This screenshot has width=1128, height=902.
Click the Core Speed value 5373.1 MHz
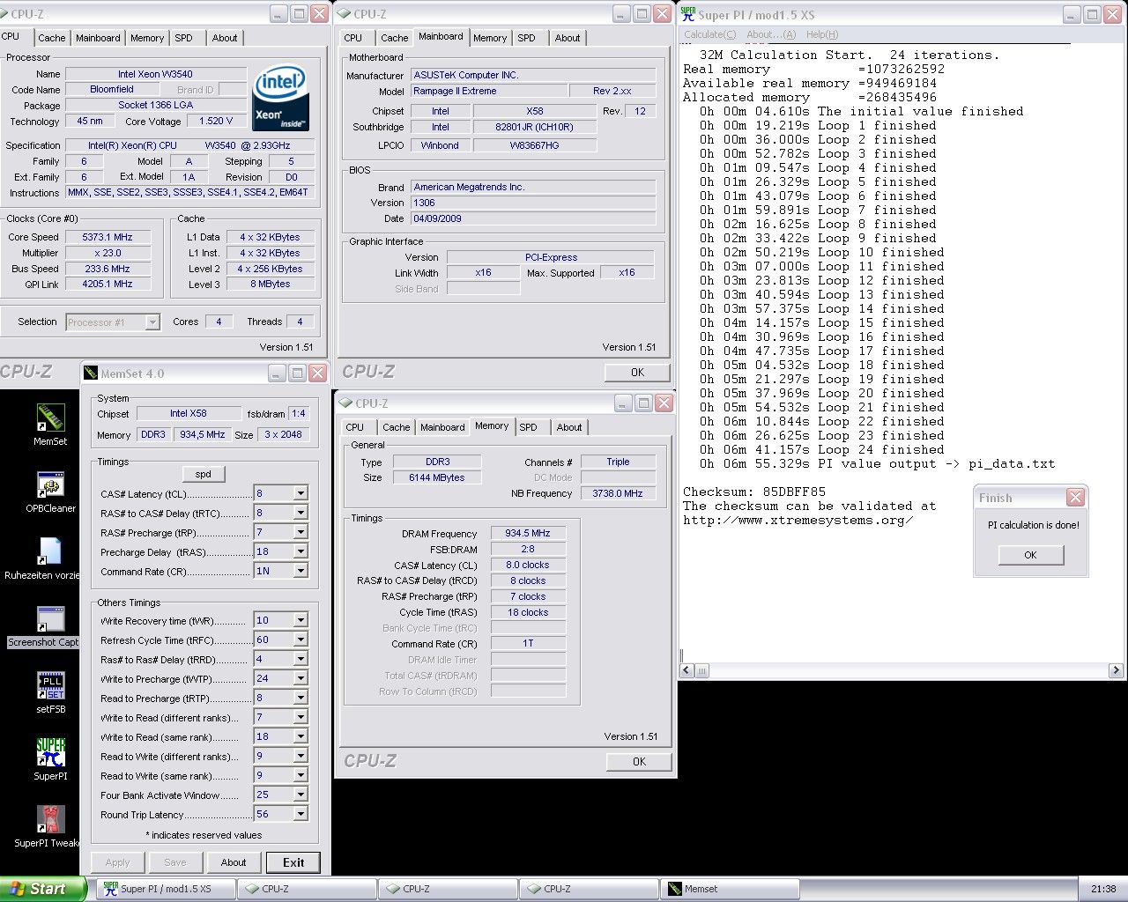pyautogui.click(x=108, y=237)
